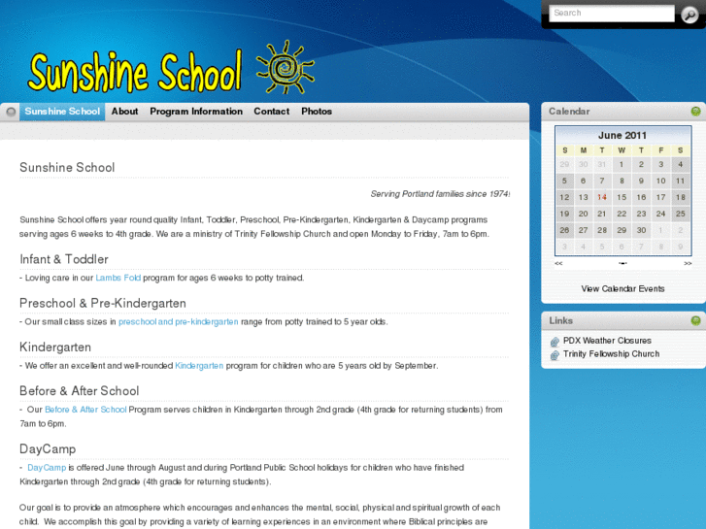
Task: Select June 15 in the calendar
Action: click(622, 197)
